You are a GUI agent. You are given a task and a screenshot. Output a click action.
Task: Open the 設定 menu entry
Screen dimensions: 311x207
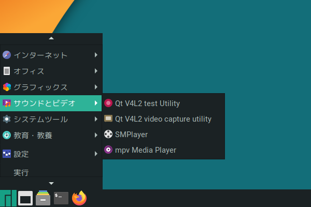(x=51, y=154)
